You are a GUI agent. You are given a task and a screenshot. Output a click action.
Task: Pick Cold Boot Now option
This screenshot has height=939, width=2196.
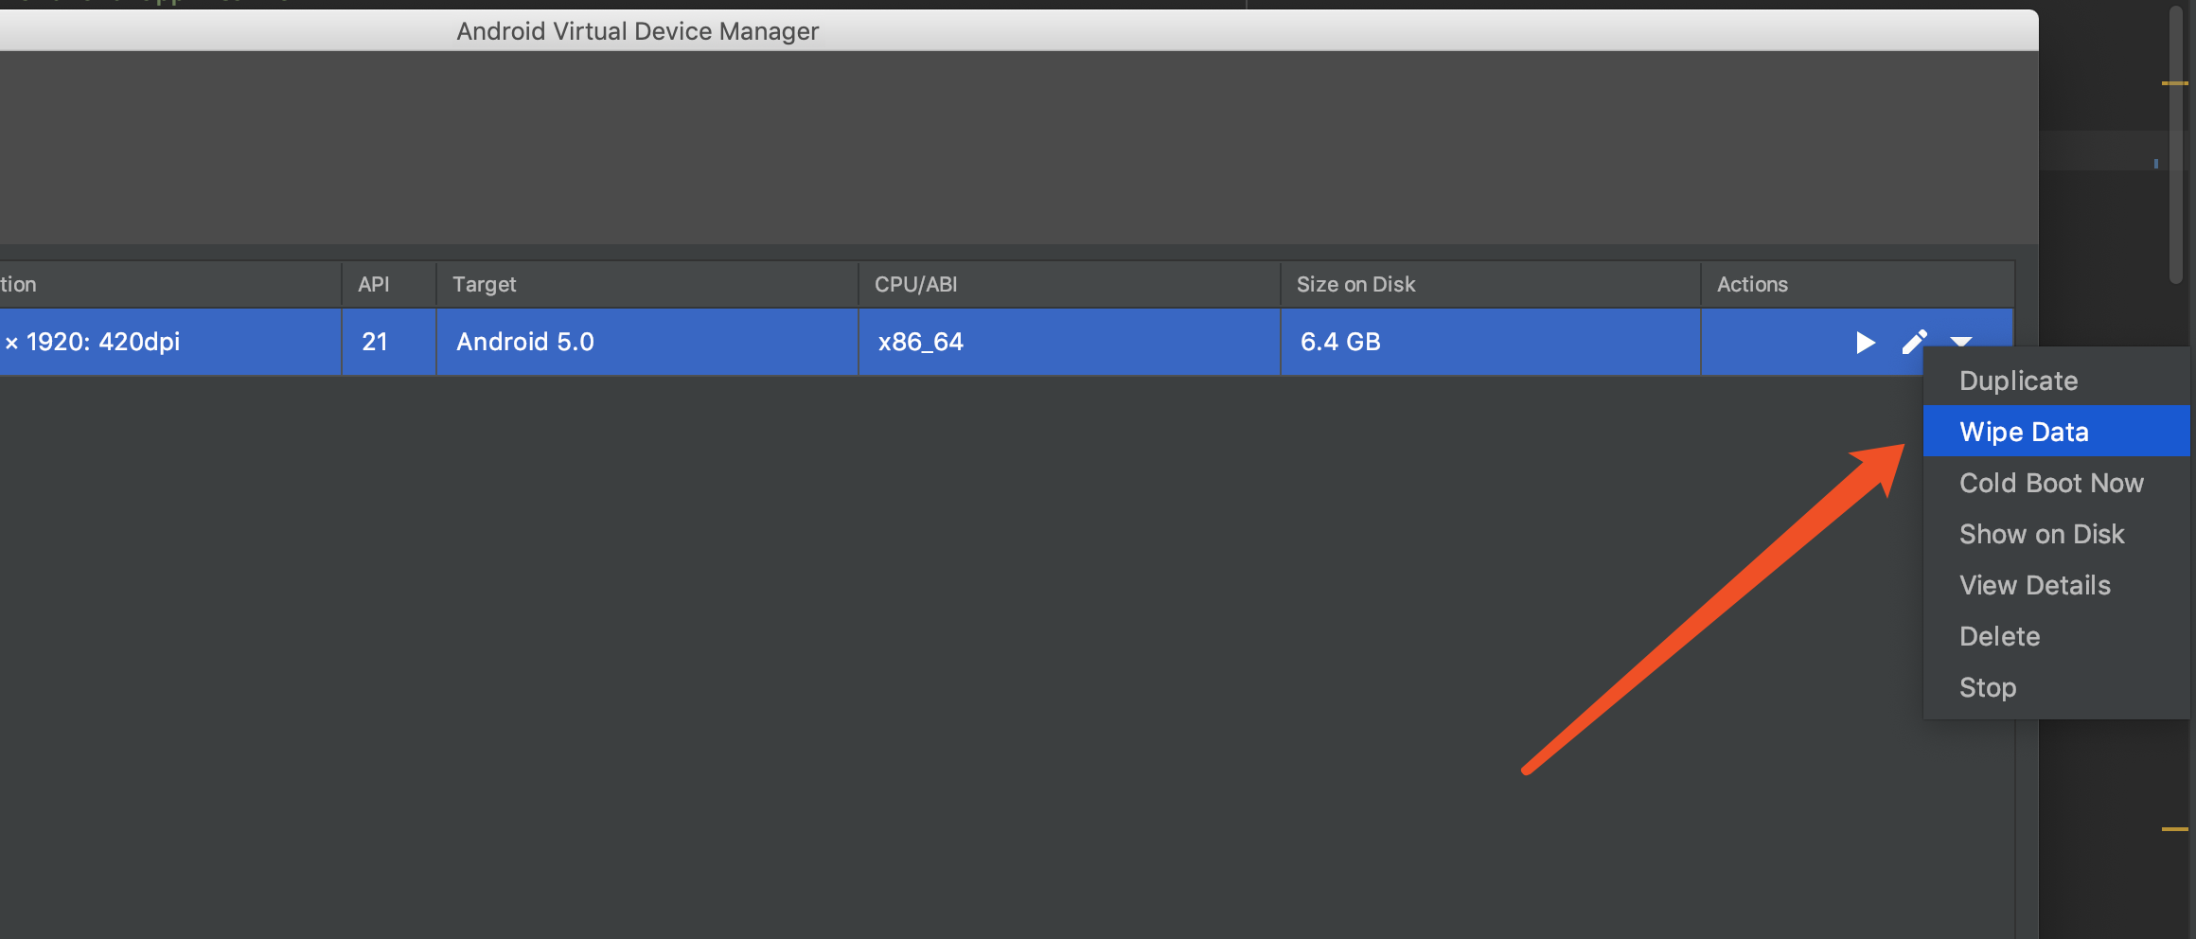[2056, 483]
